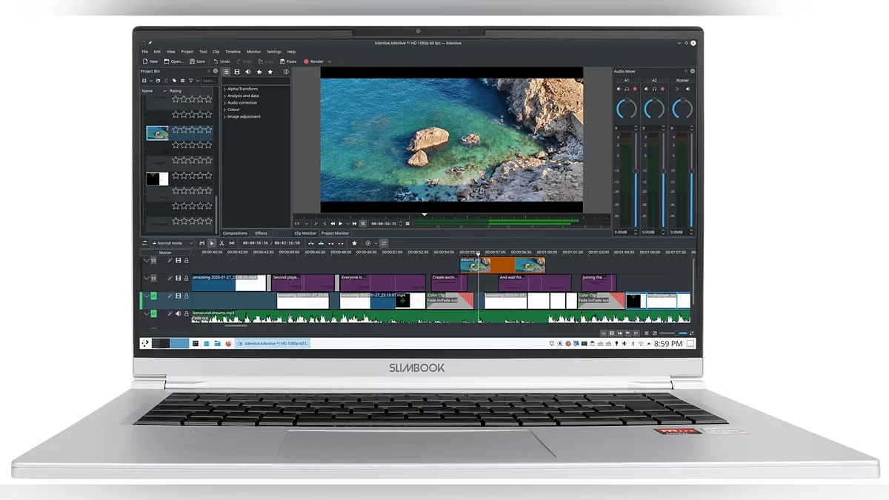Expand the Alpha/Transform effects category

(224, 89)
